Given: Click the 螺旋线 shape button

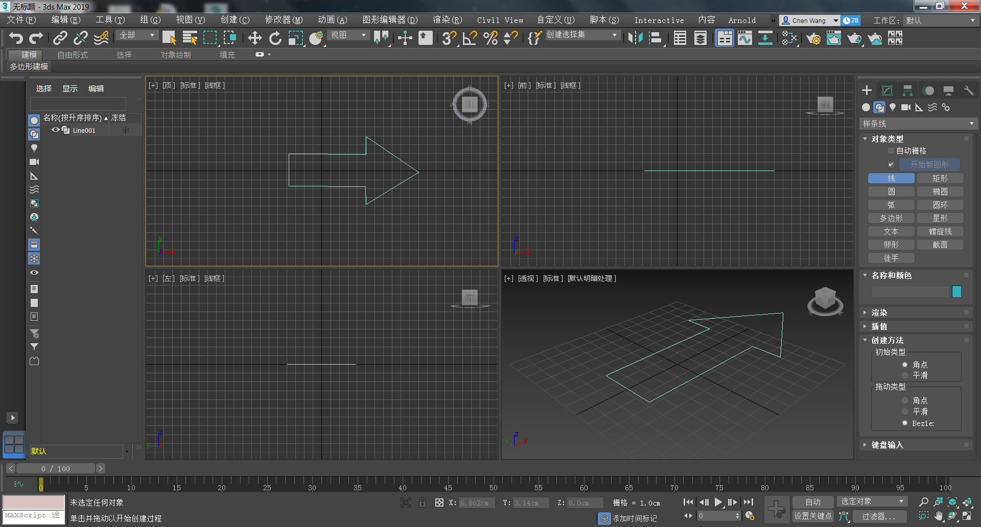Looking at the screenshot, I should [x=940, y=231].
